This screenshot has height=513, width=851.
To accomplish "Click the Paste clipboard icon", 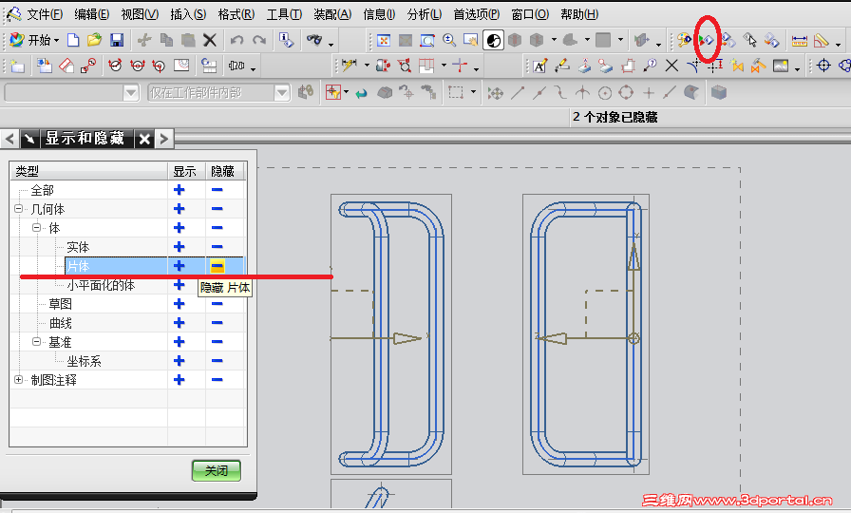I will pos(188,40).
